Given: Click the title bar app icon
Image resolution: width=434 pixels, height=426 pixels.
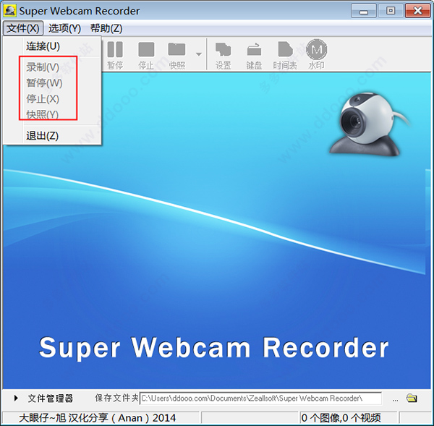Looking at the screenshot, I should click(10, 11).
